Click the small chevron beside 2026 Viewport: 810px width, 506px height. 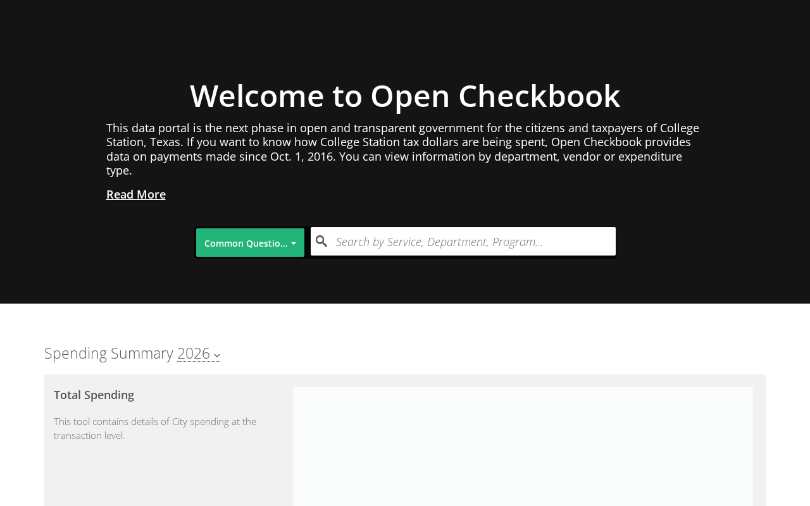point(217,355)
